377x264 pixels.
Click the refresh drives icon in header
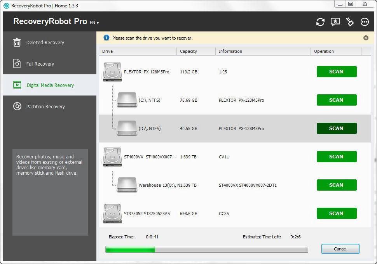320,22
